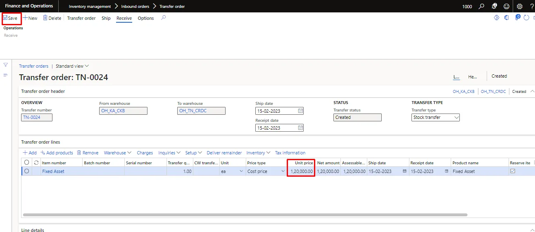Screen dimensions: 535x232
Task: Collapse the Transfer order header section
Action: click(x=532, y=91)
